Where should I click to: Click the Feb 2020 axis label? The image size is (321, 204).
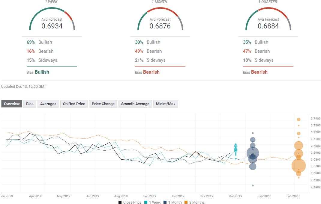[x=293, y=196]
